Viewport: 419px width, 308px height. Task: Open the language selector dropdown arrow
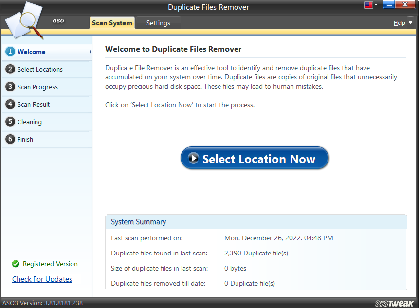click(375, 4)
